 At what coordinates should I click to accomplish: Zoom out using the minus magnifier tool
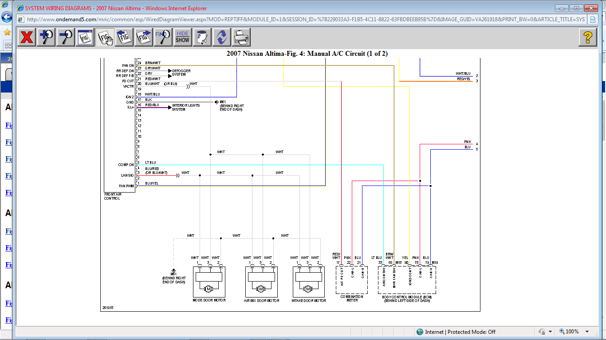tap(66, 37)
